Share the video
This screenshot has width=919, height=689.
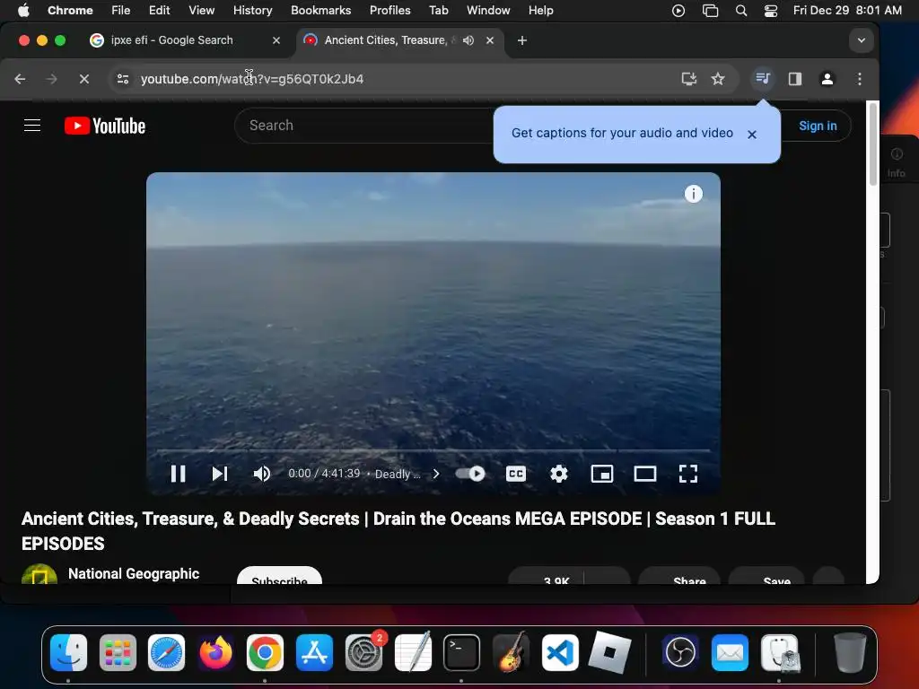pyautogui.click(x=680, y=576)
